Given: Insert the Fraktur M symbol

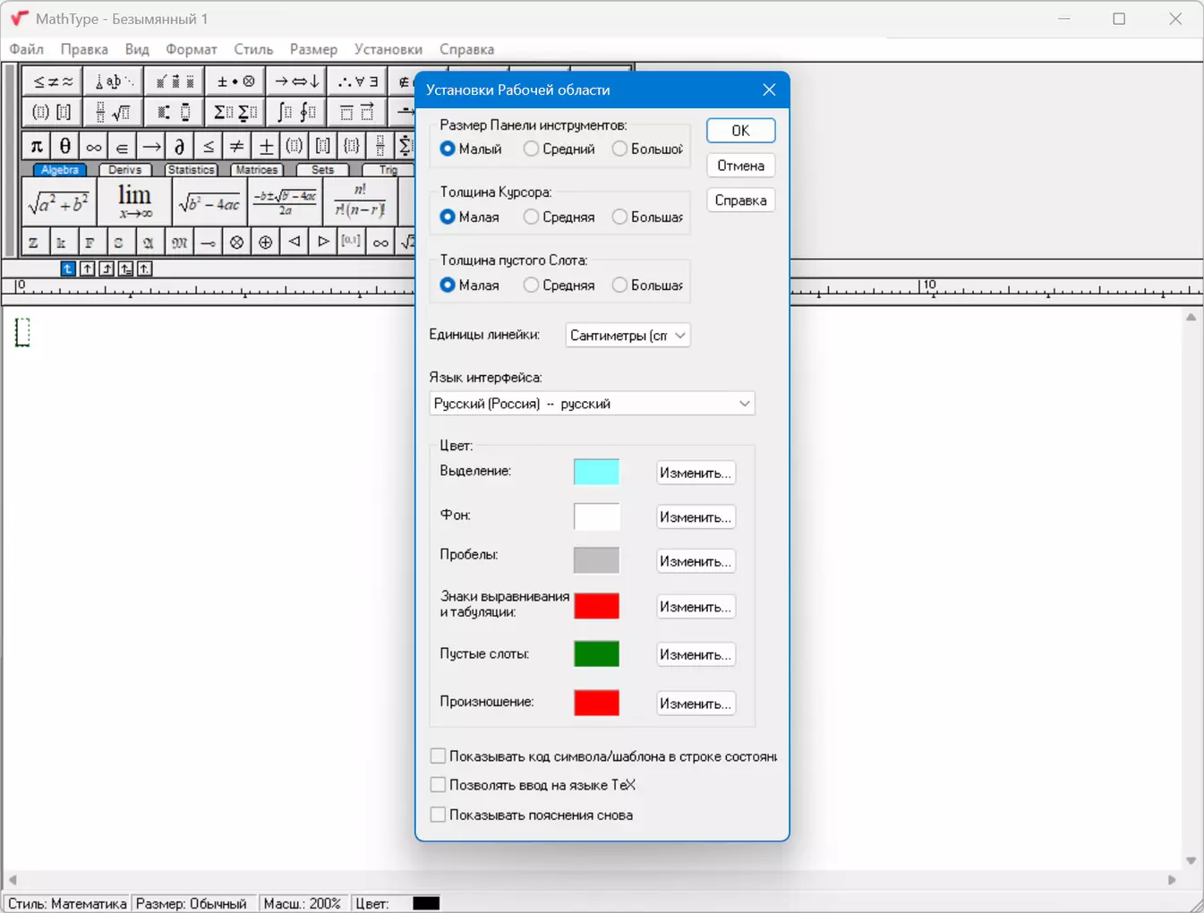Looking at the screenshot, I should click(x=179, y=243).
